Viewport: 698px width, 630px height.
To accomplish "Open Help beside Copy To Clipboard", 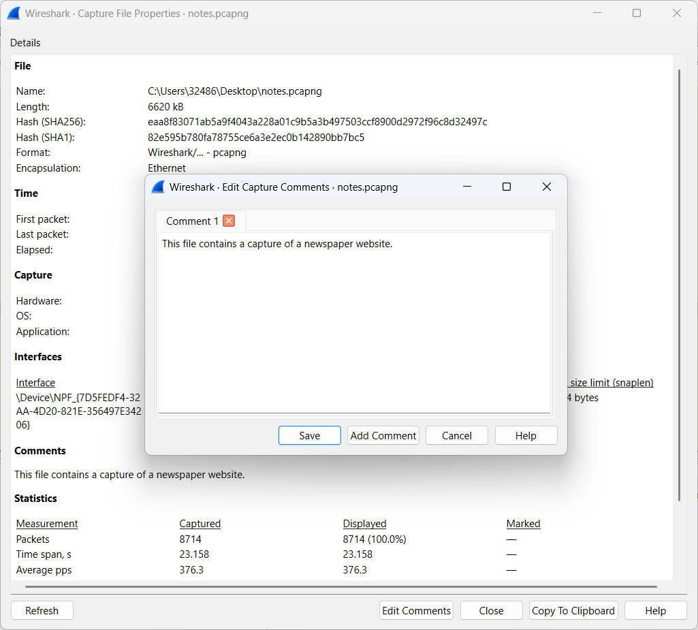I will 655,611.
